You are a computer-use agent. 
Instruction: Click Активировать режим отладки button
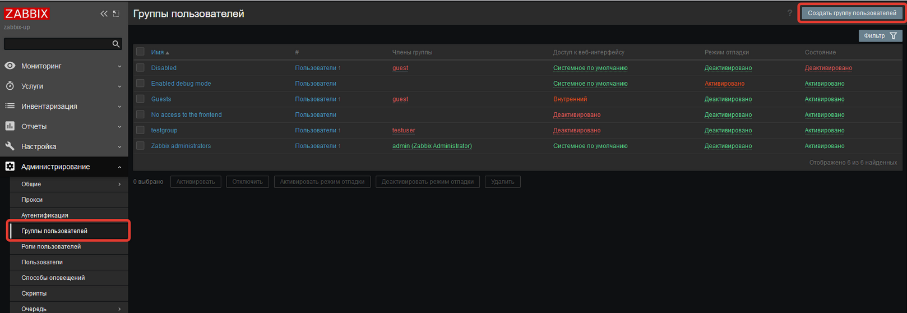coord(322,182)
